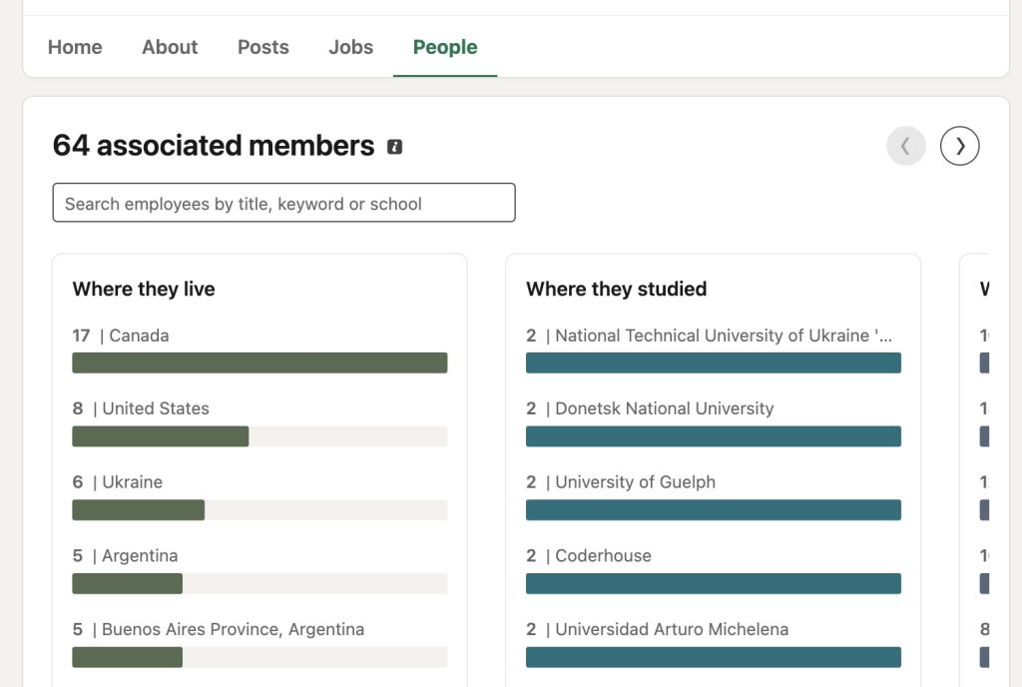
Task: Switch to the About tab
Action: pyautogui.click(x=170, y=47)
